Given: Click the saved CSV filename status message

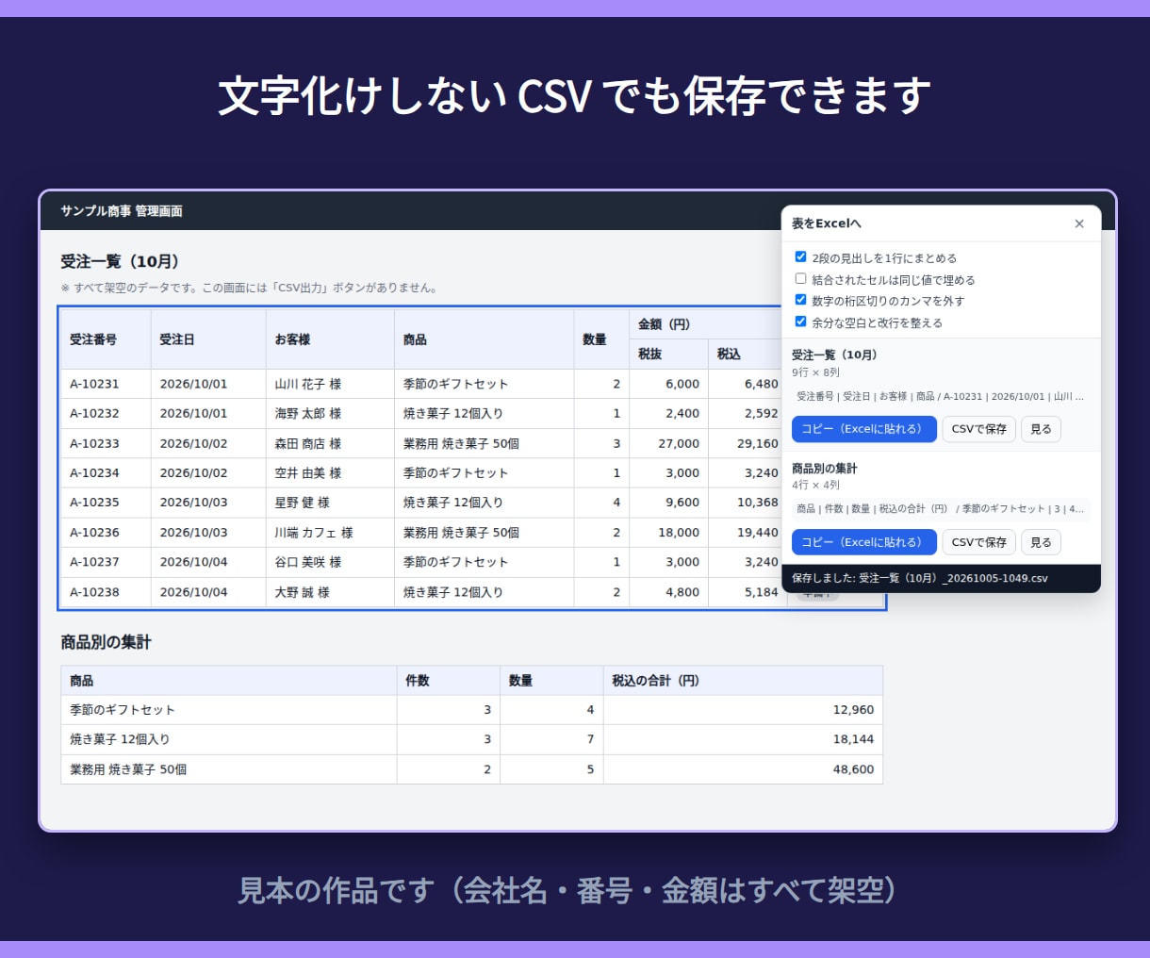Looking at the screenshot, I should (919, 578).
